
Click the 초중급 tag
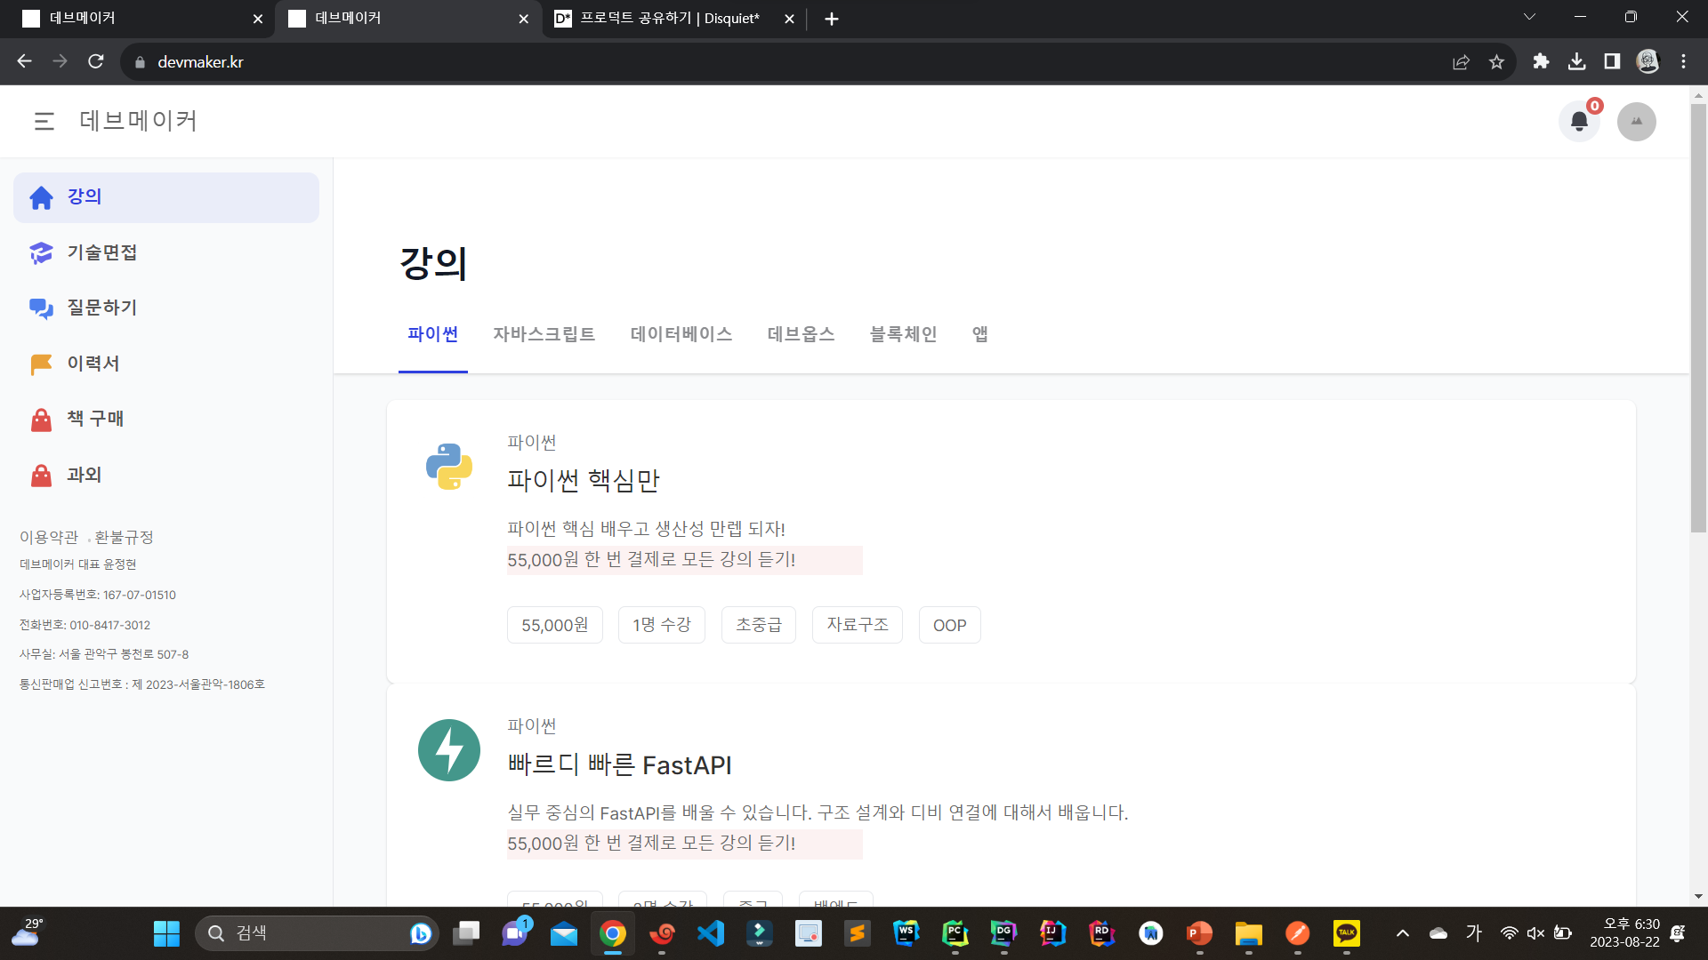point(758,625)
